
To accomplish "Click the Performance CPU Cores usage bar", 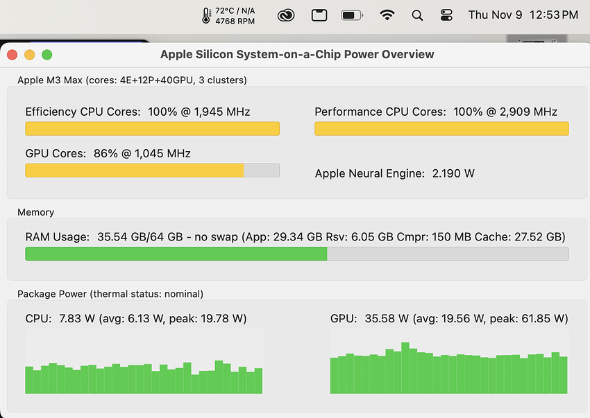I will point(441,128).
